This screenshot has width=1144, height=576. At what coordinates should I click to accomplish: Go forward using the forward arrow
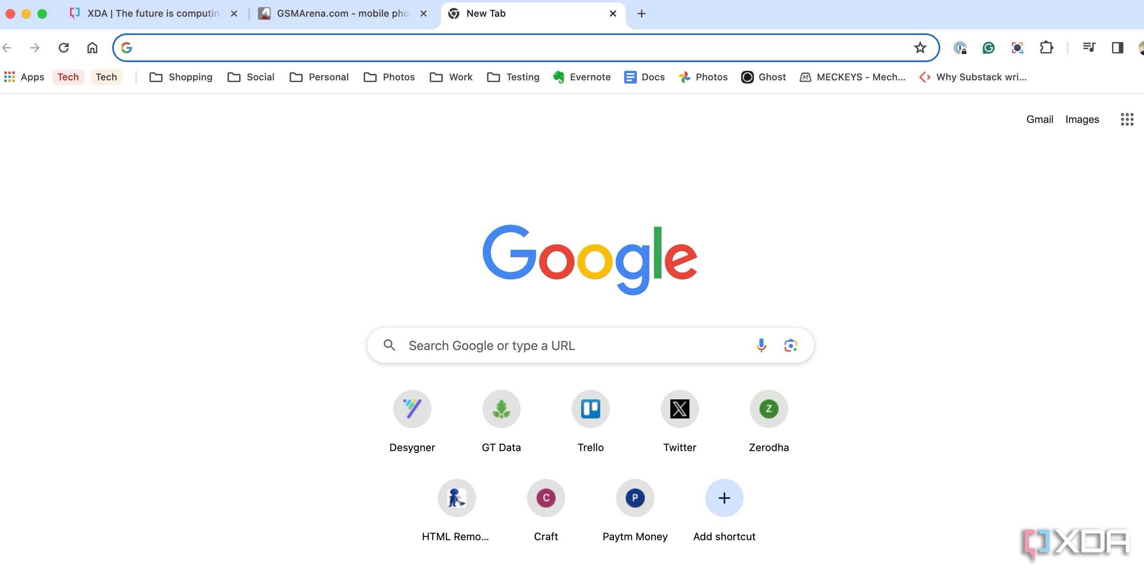[35, 47]
